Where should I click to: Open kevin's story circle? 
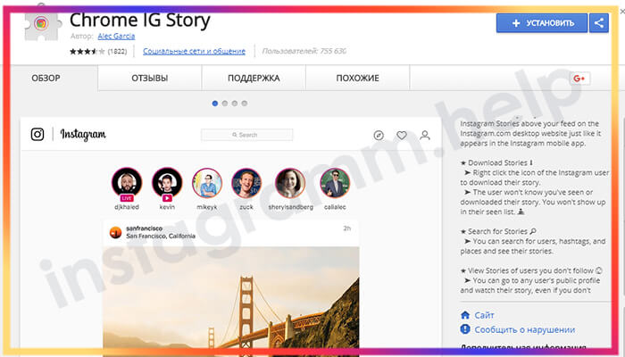pyautogui.click(x=167, y=183)
